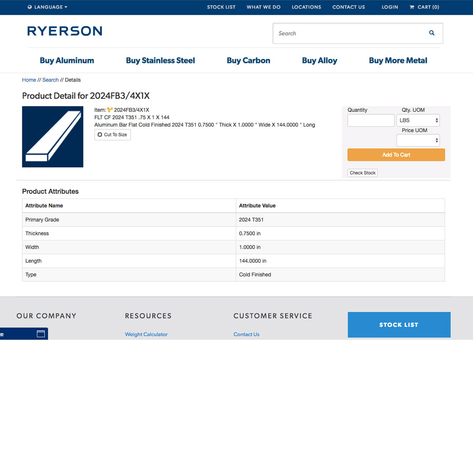
Task: Click the Resources footer heading
Action: tap(148, 316)
